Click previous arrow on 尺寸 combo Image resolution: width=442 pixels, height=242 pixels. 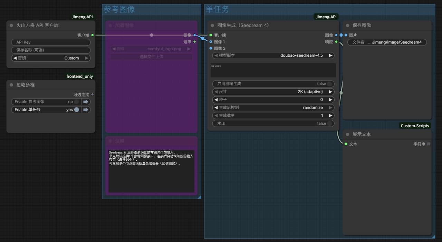(x=216, y=92)
